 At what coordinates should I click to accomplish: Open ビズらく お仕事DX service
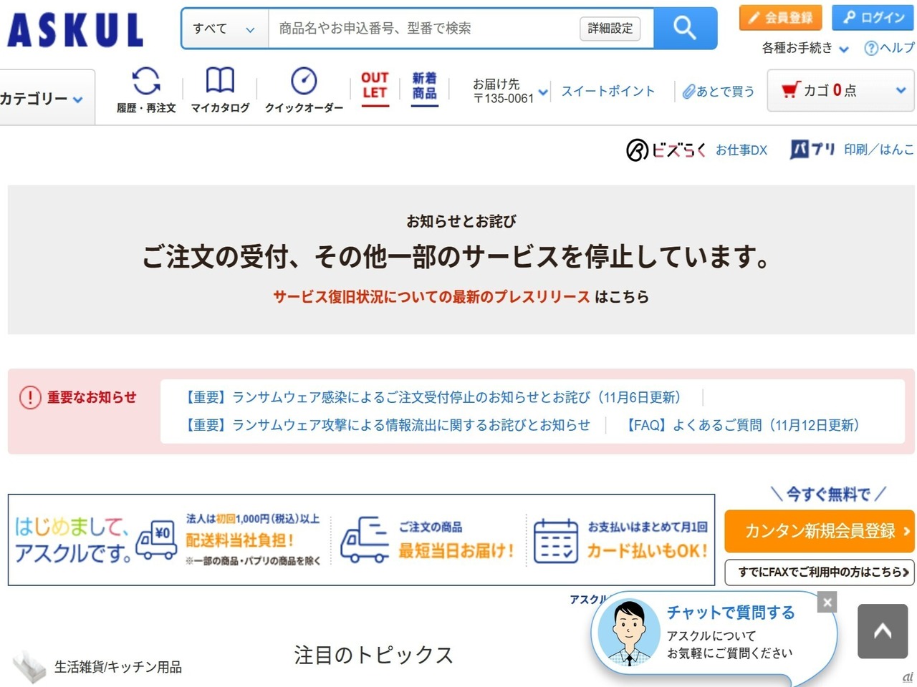click(696, 150)
